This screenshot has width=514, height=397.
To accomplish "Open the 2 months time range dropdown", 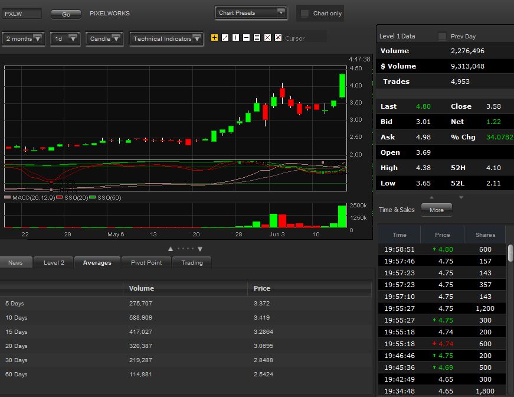I will pyautogui.click(x=23, y=39).
